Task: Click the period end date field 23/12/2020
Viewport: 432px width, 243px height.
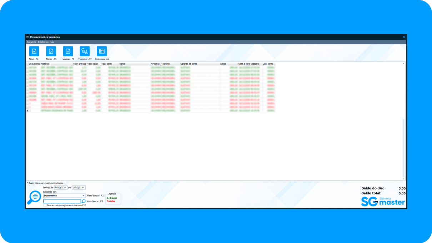Action: [79, 187]
